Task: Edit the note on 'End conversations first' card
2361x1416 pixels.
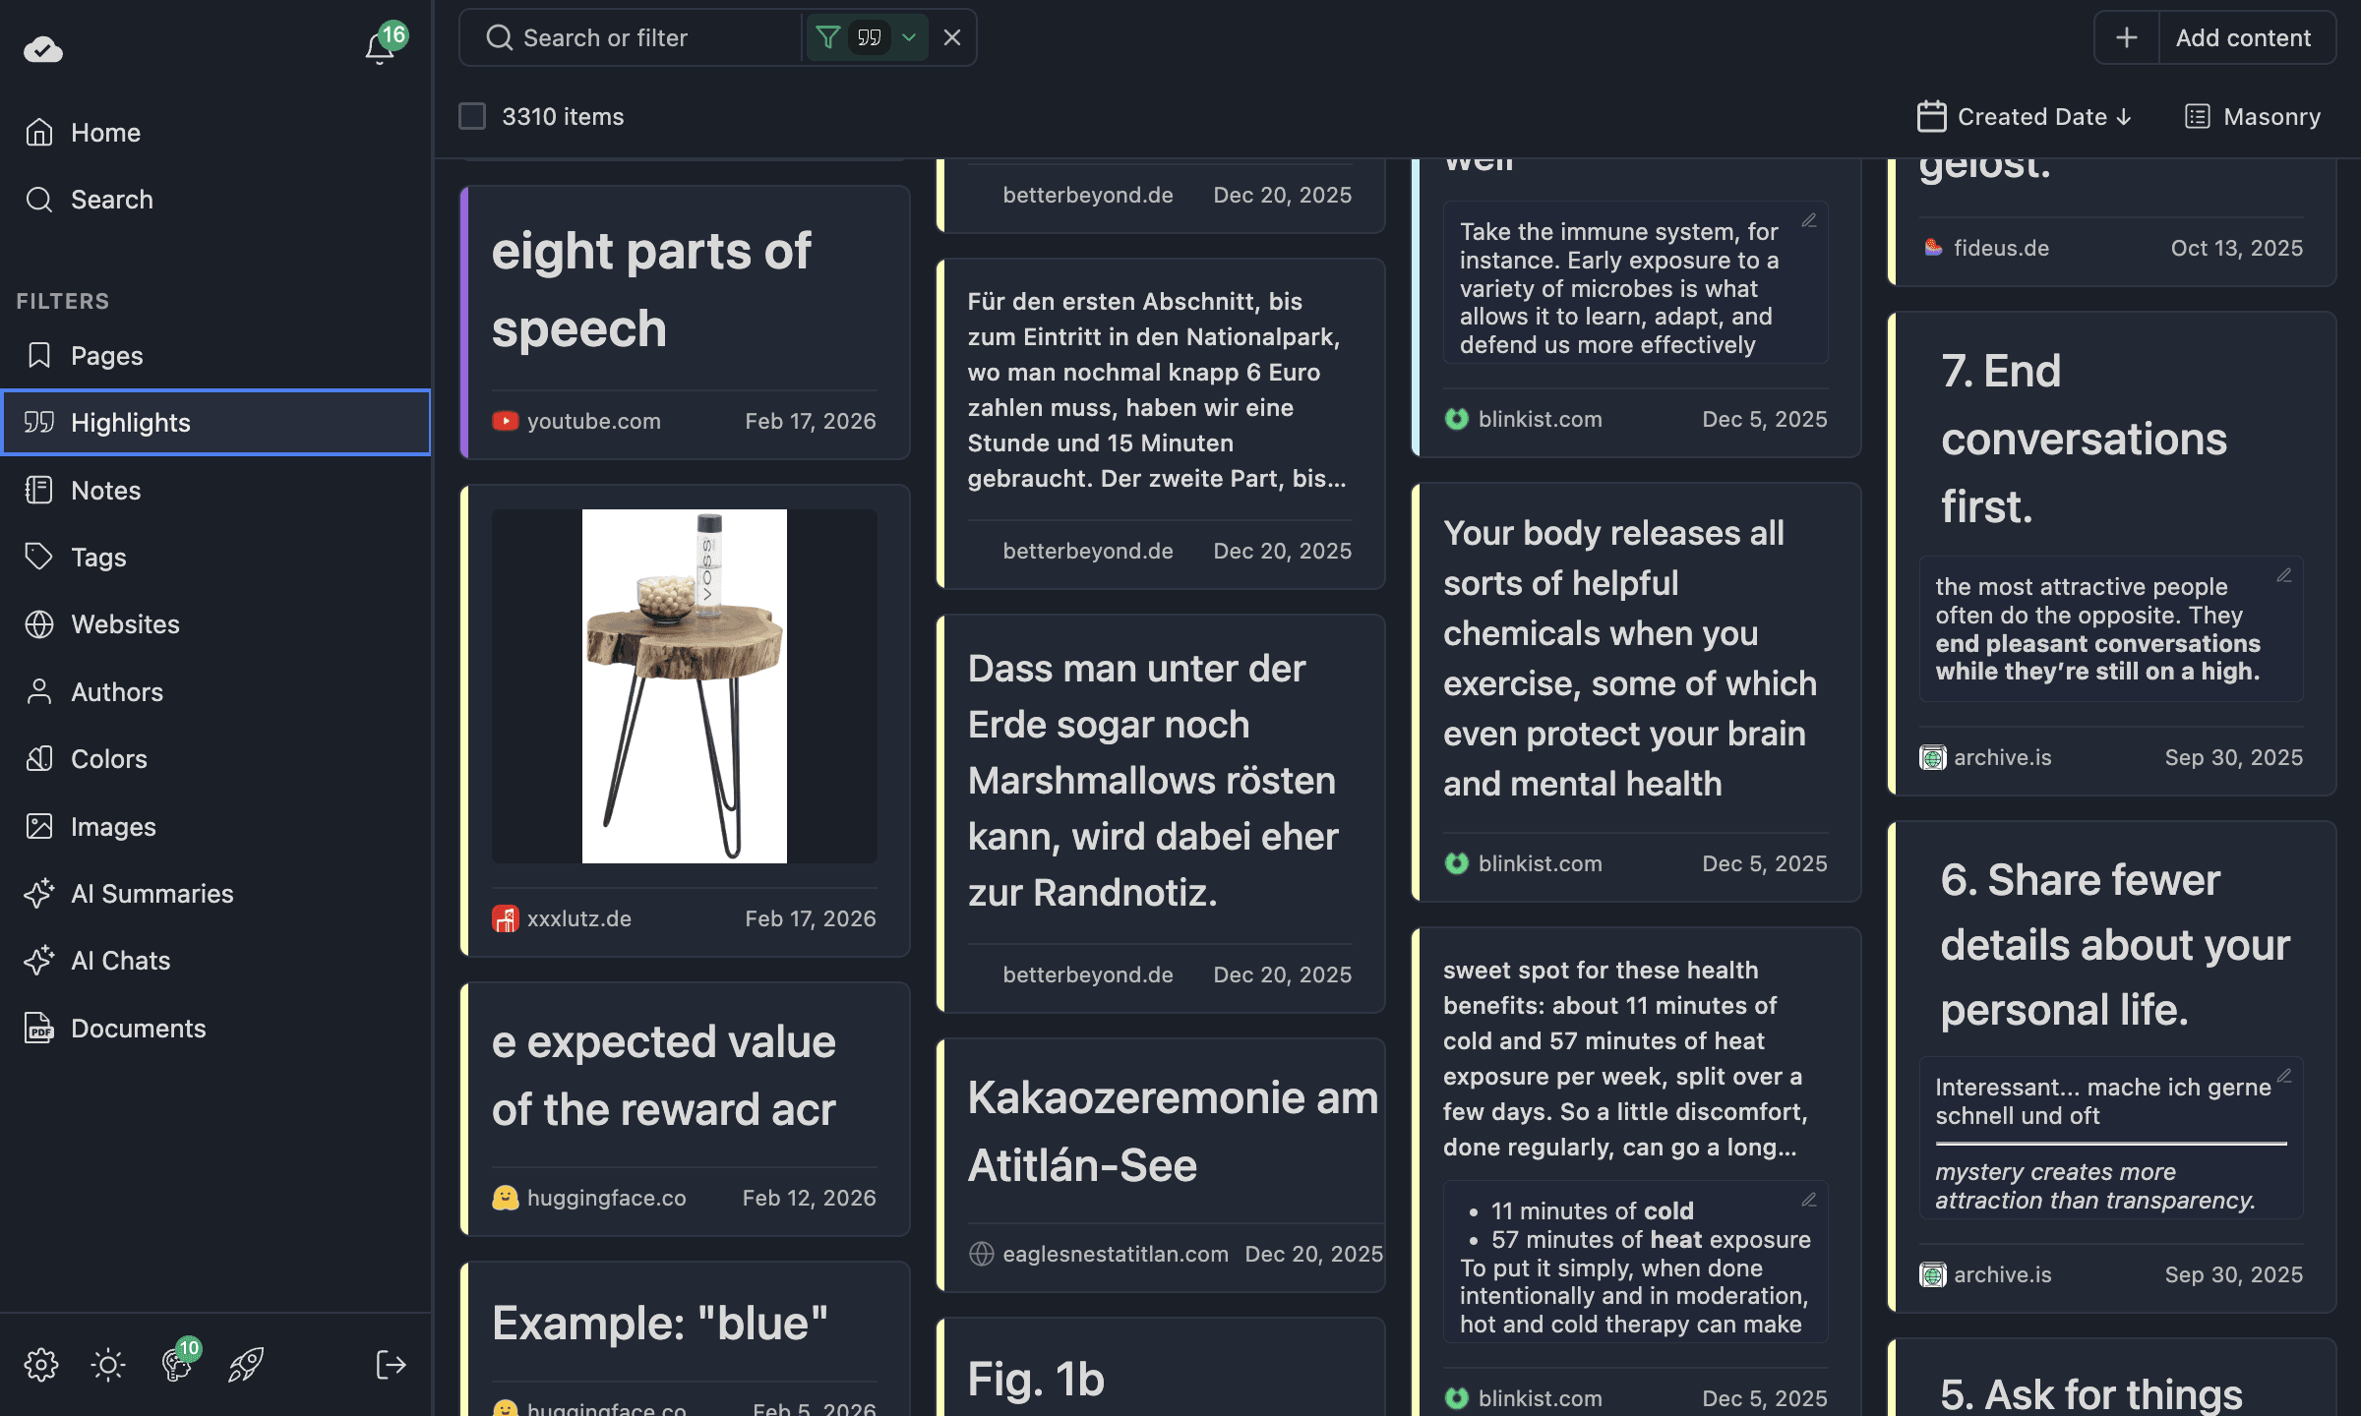Action: 2284,577
